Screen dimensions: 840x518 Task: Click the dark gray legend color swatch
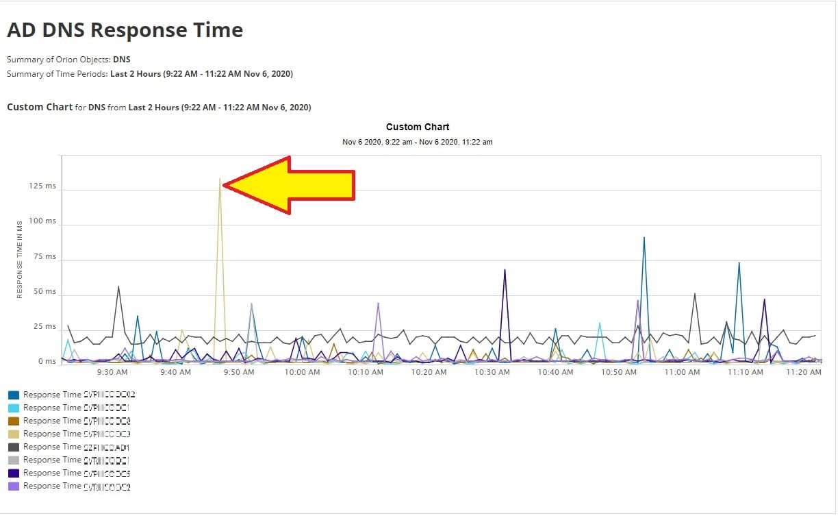click(13, 447)
